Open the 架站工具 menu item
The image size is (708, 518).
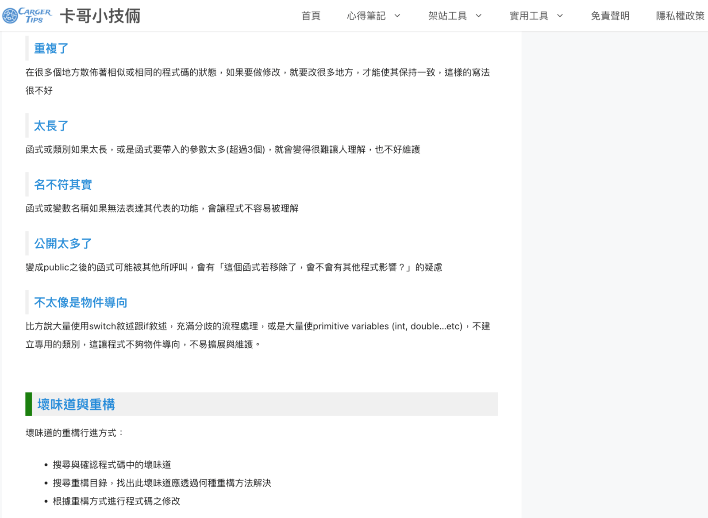pos(447,16)
